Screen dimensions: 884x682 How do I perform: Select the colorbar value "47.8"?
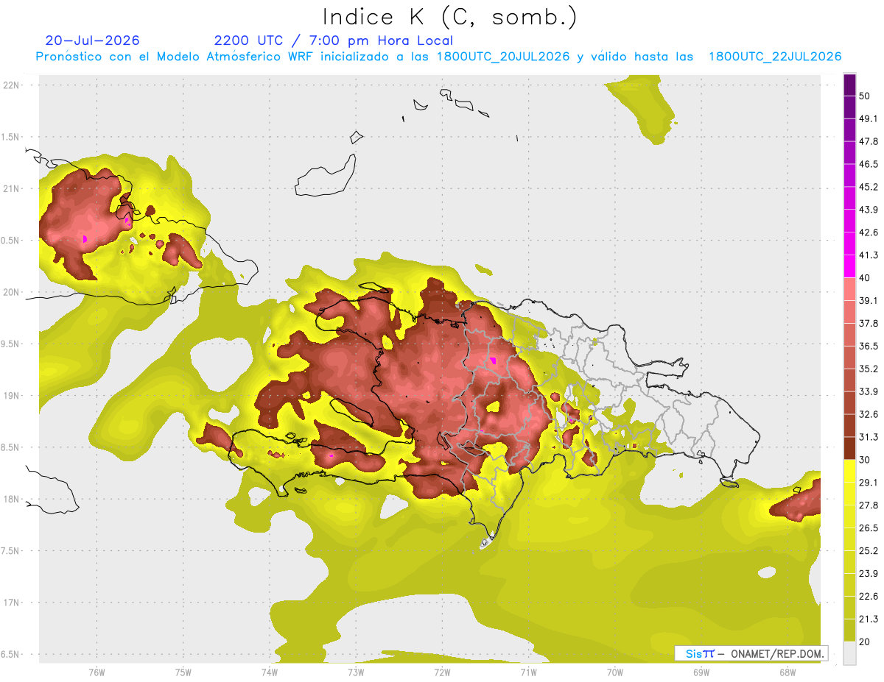868,141
